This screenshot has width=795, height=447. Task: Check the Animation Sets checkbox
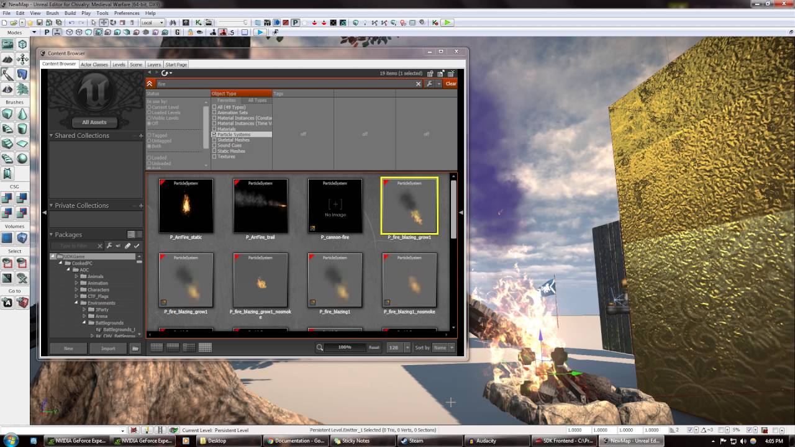214,112
